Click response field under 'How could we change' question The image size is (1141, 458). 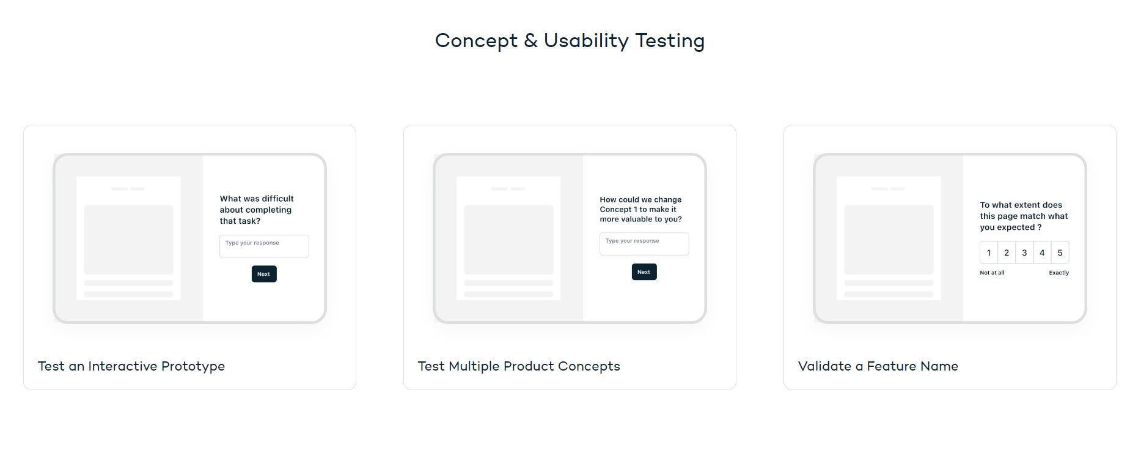(644, 244)
